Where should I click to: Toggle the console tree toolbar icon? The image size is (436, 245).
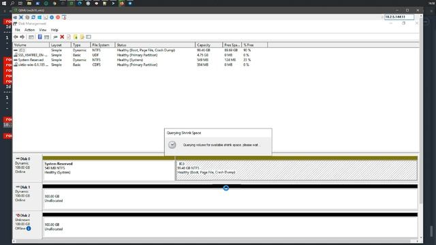click(31, 37)
